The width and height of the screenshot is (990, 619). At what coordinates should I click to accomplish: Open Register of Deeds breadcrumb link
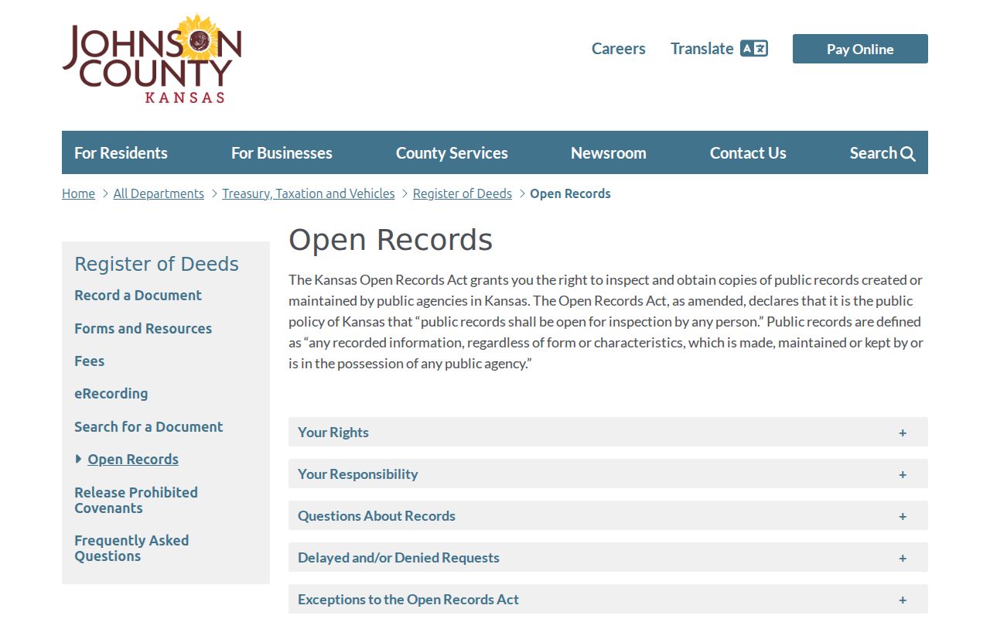pyautogui.click(x=463, y=193)
